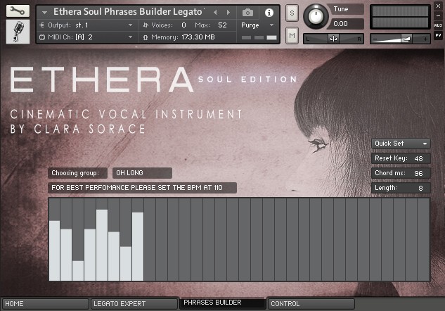Mute the instrument with M button
The width and height of the screenshot is (445, 311).
[292, 35]
